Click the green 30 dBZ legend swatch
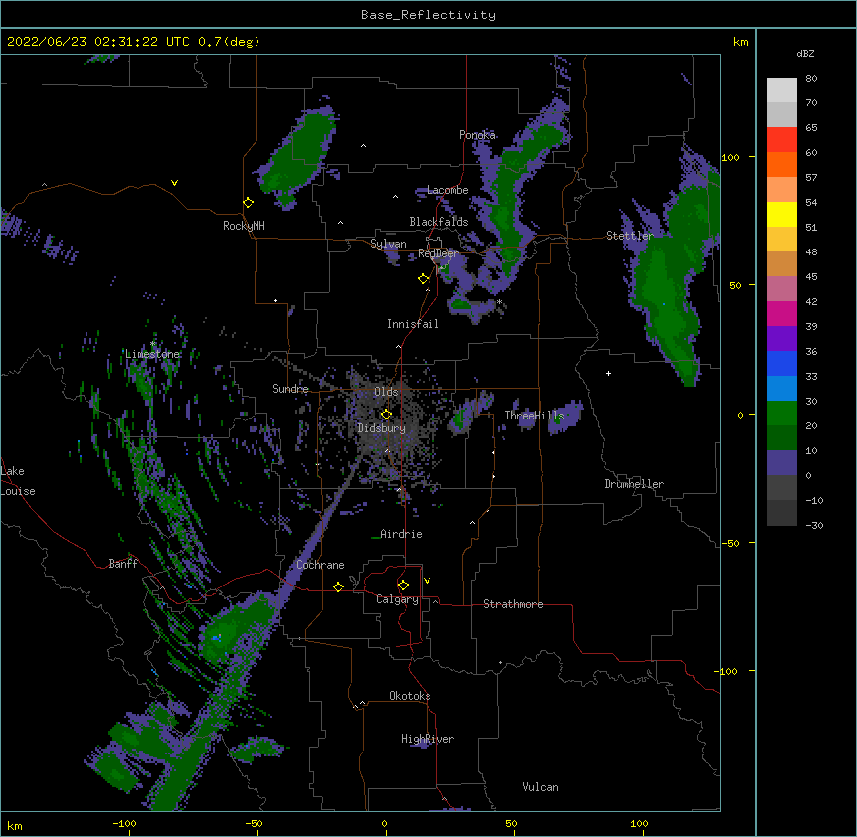Image resolution: width=857 pixels, height=837 pixels. [781, 414]
